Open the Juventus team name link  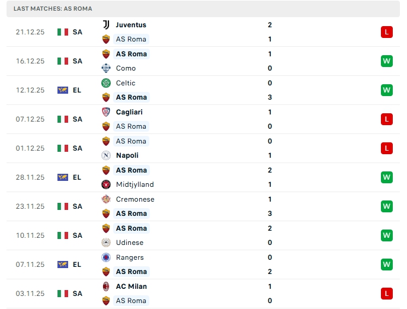(131, 25)
